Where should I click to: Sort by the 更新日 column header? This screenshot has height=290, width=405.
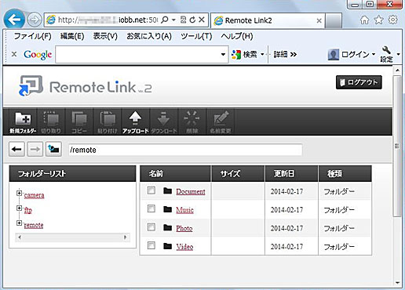[291, 173]
